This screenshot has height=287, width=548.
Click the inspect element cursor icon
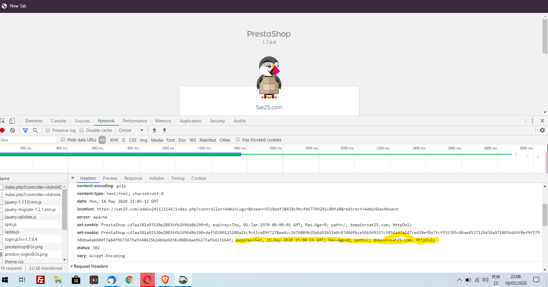3,121
